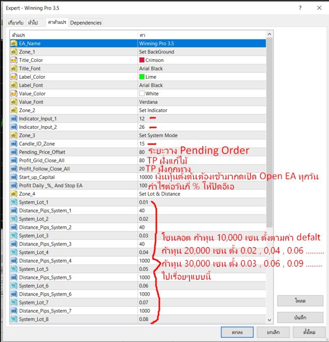
Task: Click the icon beside Distance_Pips_System_4
Action: [x=14, y=261]
